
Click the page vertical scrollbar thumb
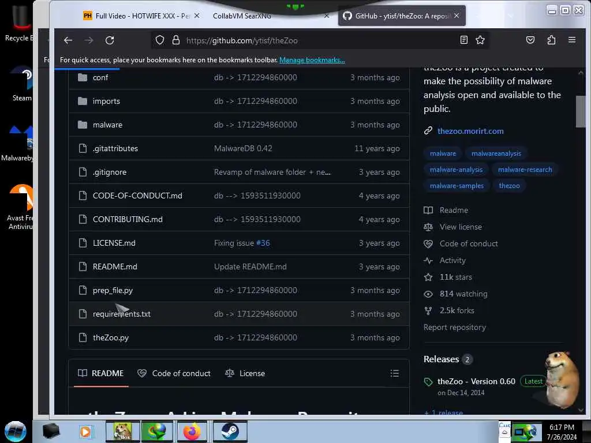click(x=581, y=111)
